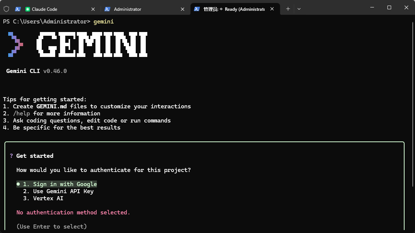This screenshot has height=233, width=415.
Task: Click 'Ask coding questions' tip line
Action: (x=87, y=121)
